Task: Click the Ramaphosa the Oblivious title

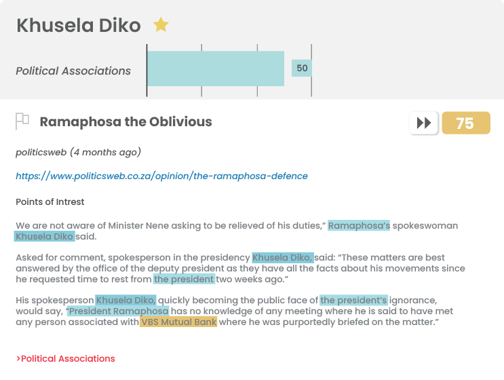Action: [125, 122]
